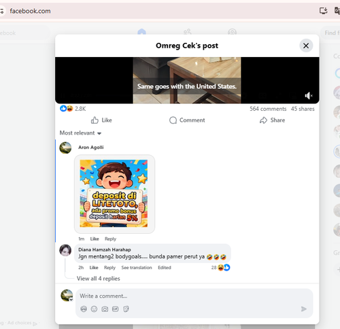Screen dimensions: 340x329
Task: Open Diana Hamzah Harahap's profile name
Action: click(105, 249)
